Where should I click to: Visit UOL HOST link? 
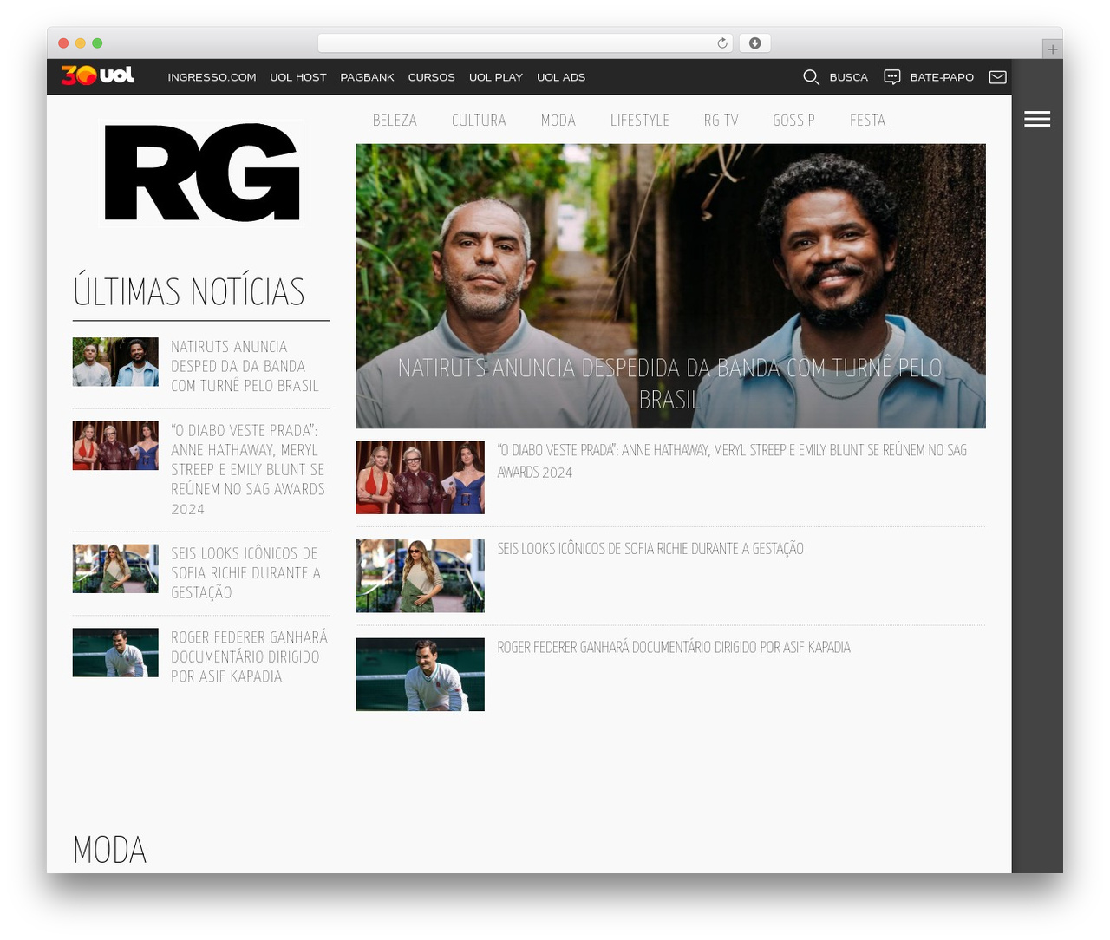[298, 77]
